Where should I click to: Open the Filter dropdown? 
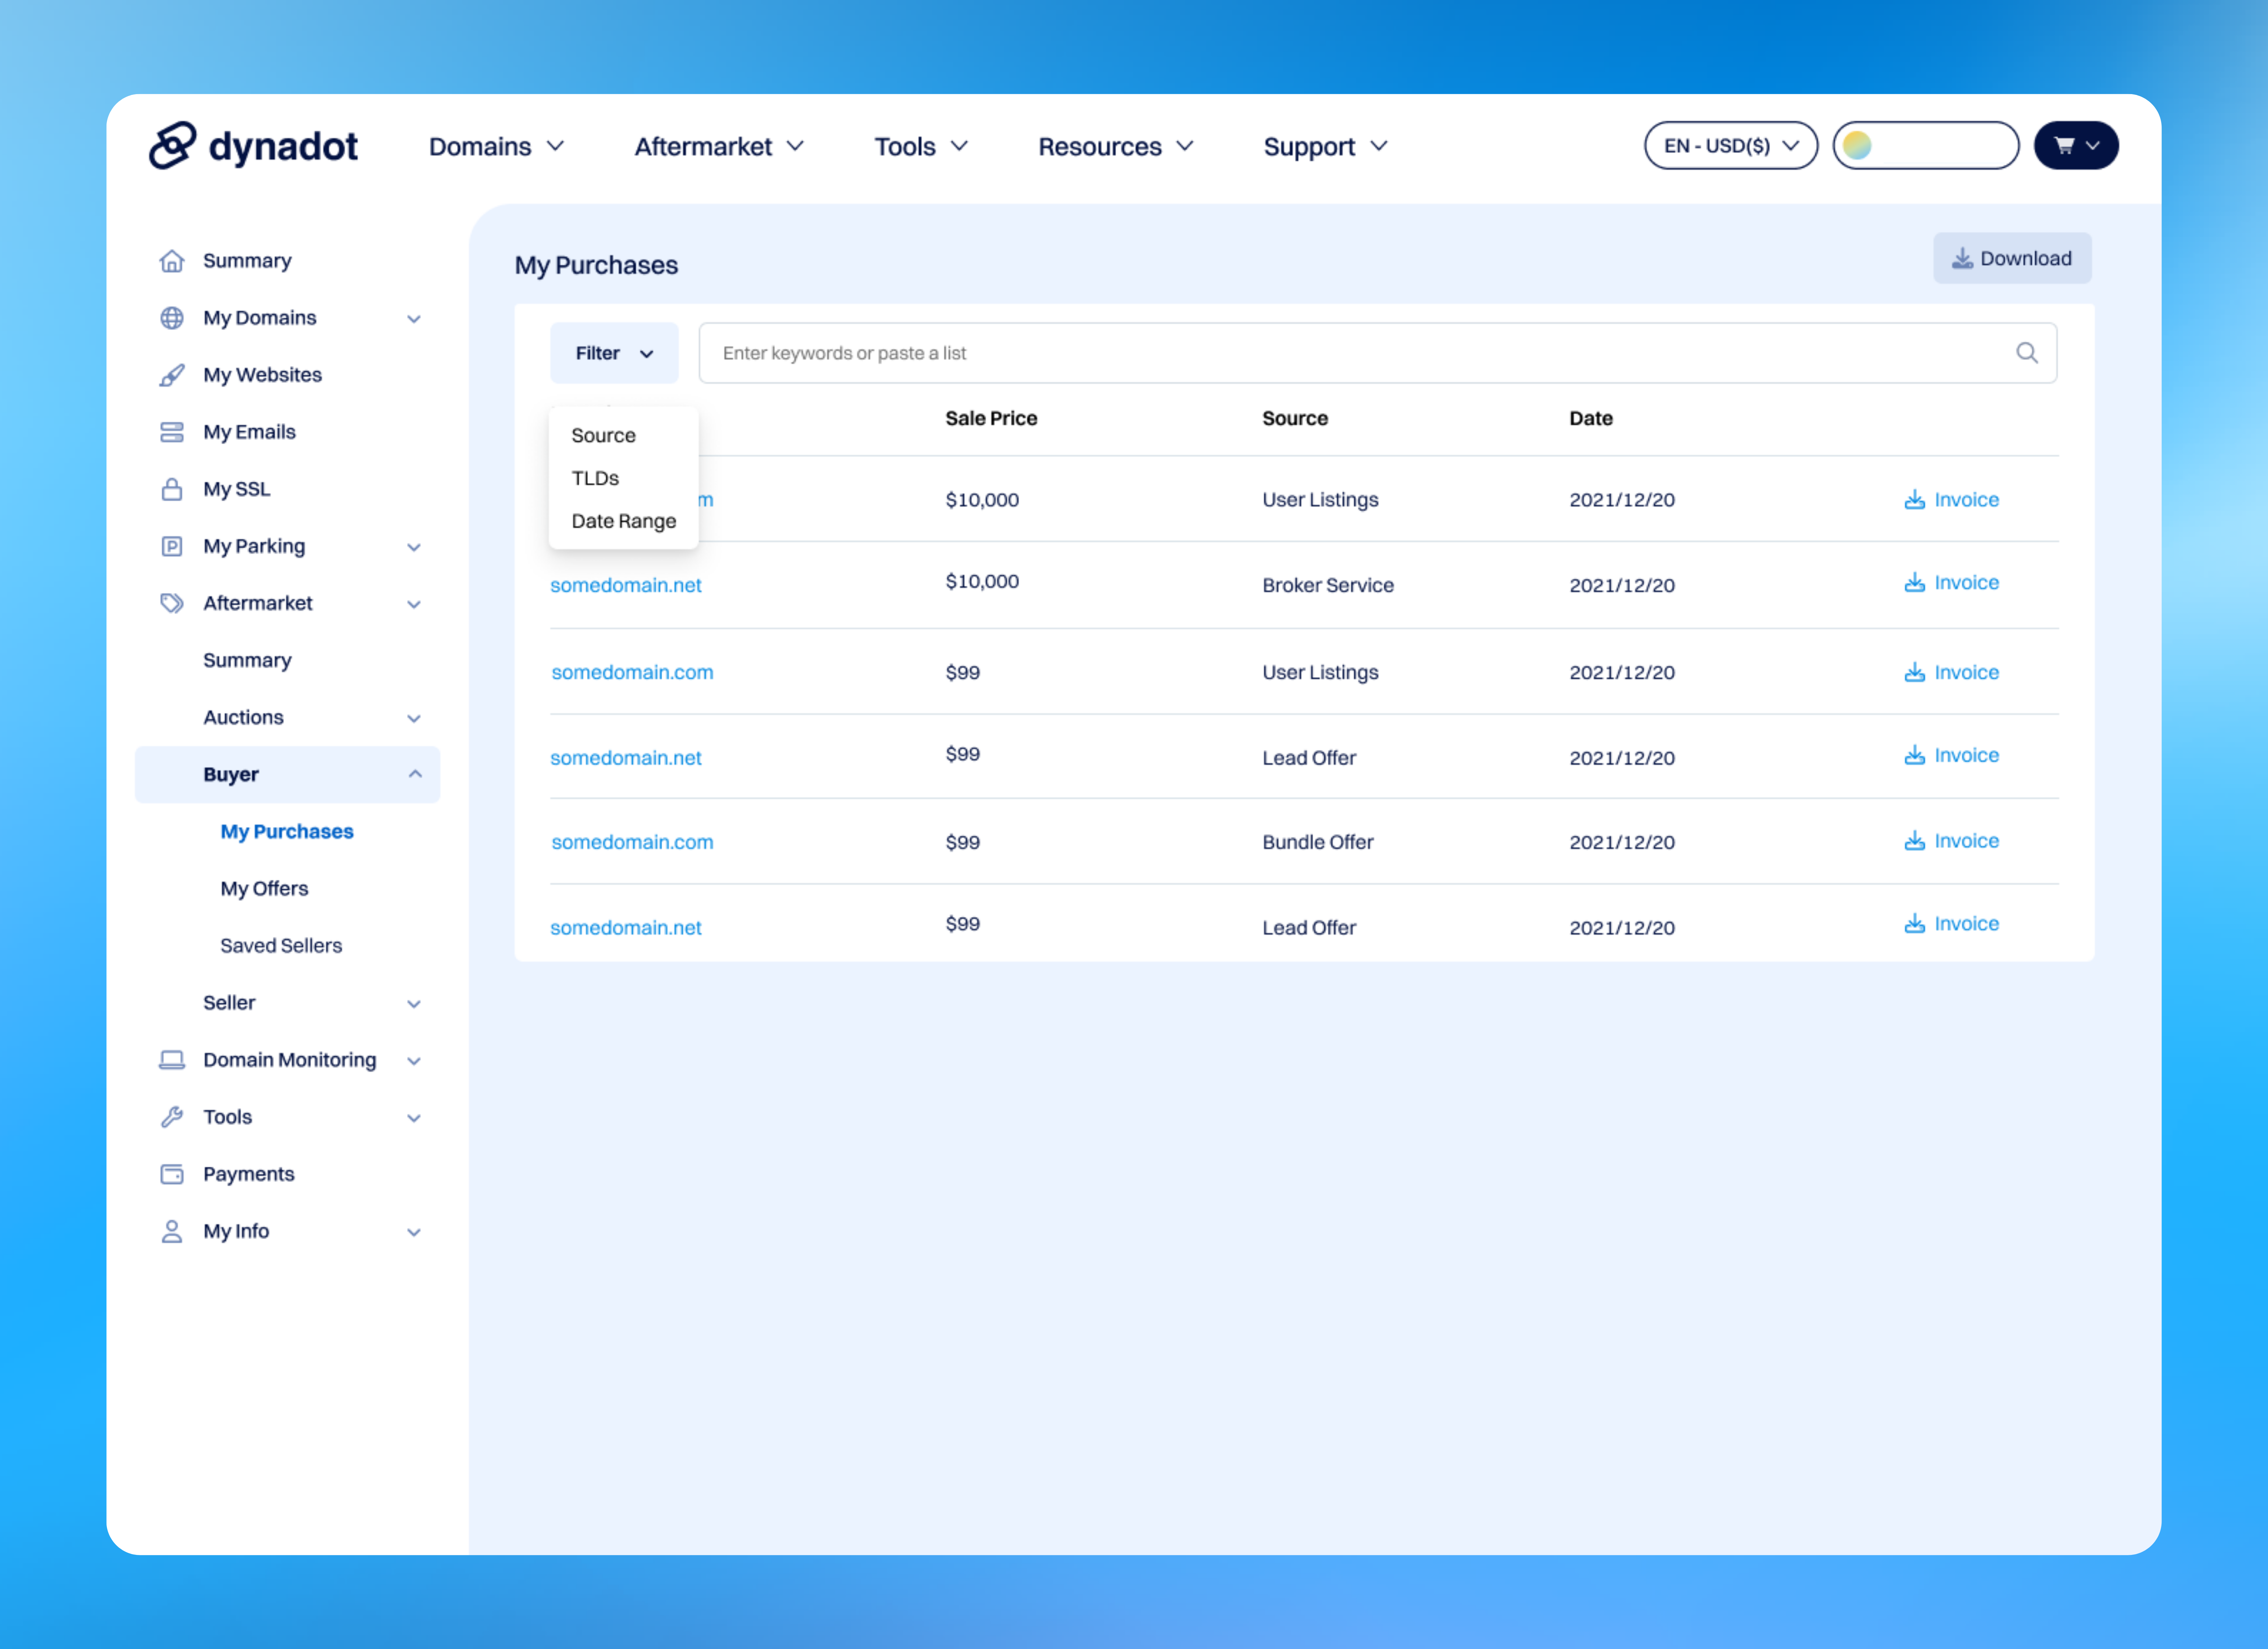[614, 353]
